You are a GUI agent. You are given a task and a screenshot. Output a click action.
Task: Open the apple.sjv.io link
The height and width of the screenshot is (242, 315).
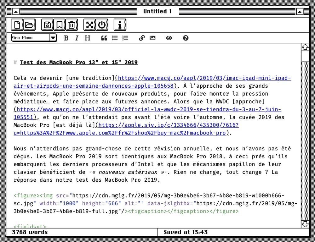coord(126,129)
